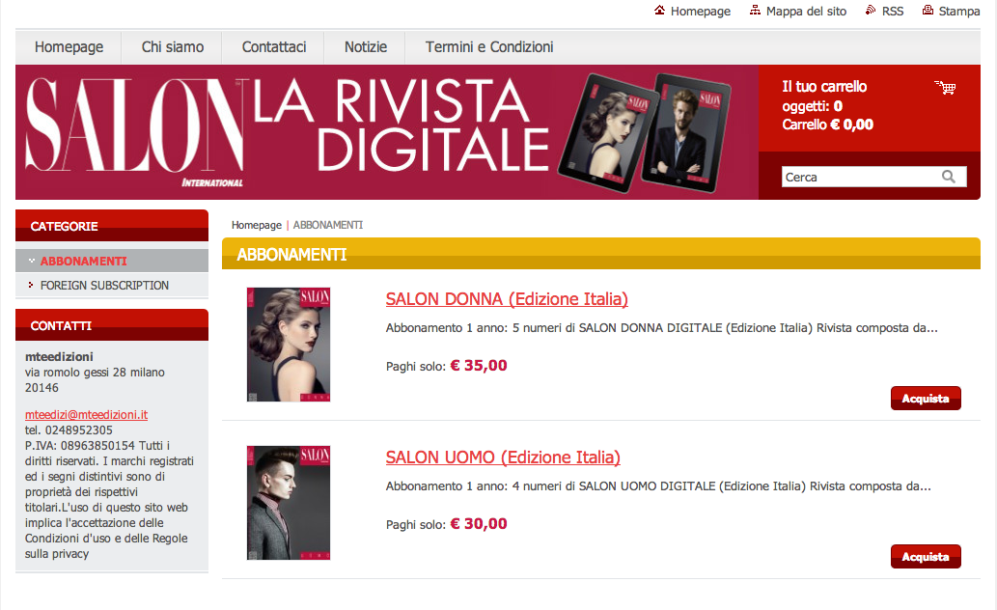Click the home icon beside top Homepage link

(x=659, y=11)
